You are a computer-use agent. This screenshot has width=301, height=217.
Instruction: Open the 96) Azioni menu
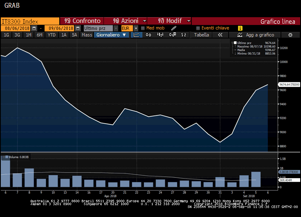click(126, 21)
